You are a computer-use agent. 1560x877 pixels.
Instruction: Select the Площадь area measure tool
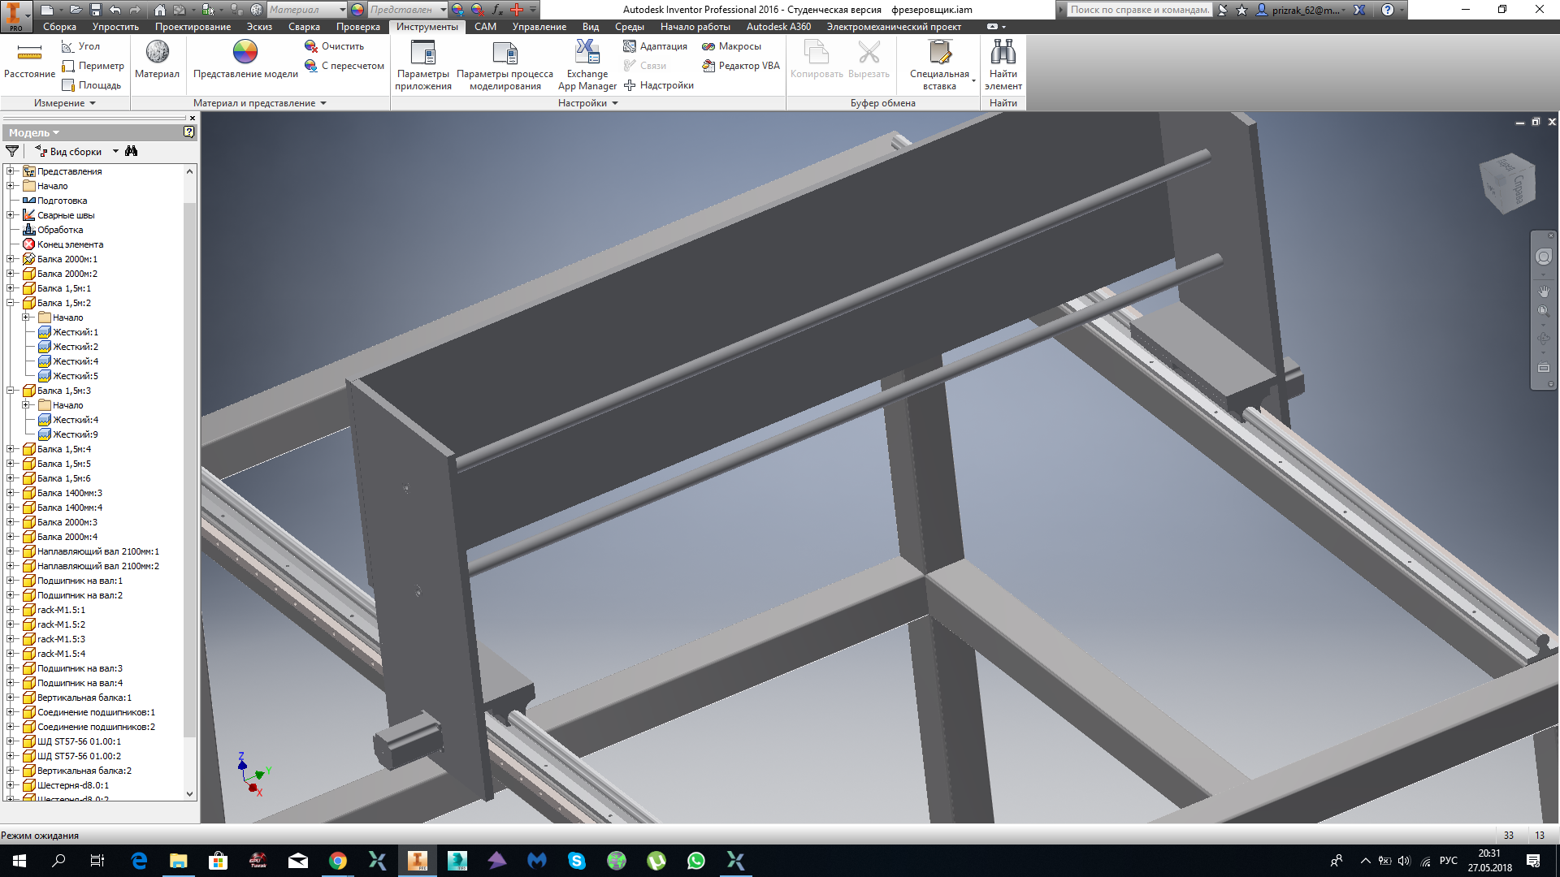pyautogui.click(x=91, y=85)
